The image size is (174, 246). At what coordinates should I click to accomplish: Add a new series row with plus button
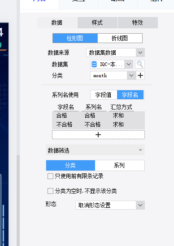pyautogui.click(x=98, y=135)
